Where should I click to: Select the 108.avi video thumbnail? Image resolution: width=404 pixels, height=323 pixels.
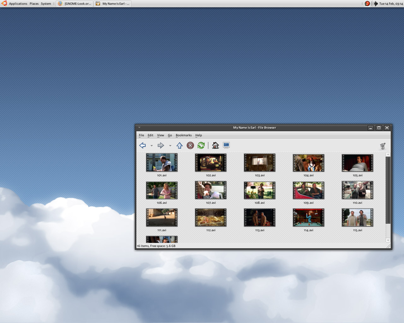[x=260, y=190]
